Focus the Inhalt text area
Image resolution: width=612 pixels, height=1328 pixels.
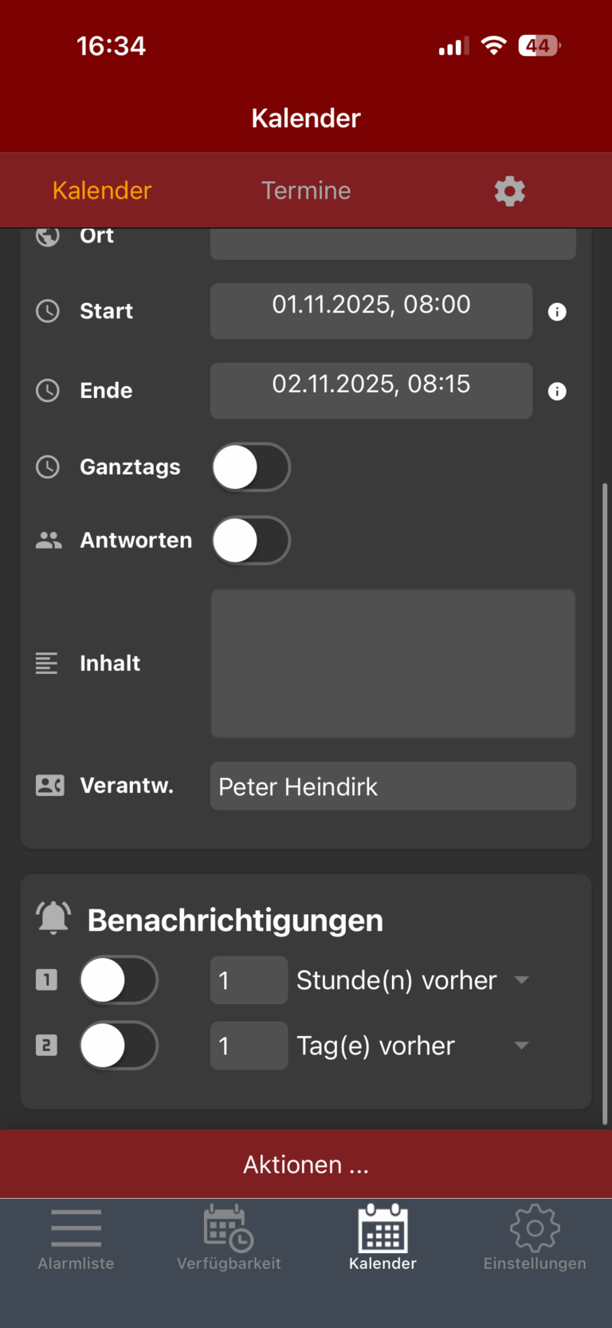tap(393, 664)
